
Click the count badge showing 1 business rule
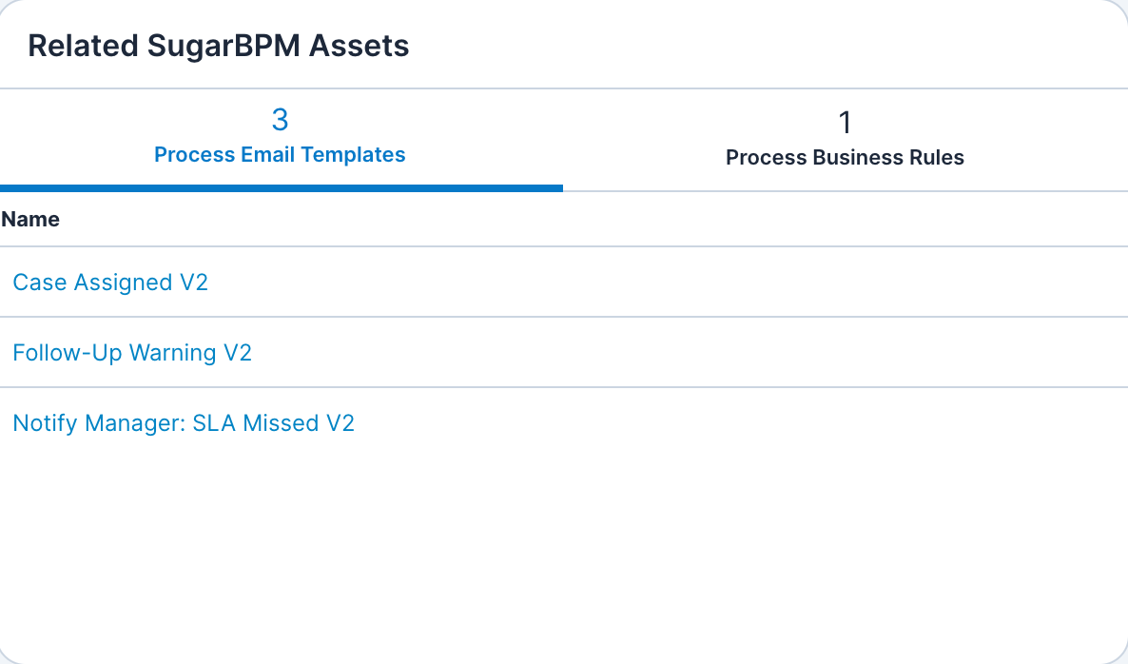point(845,122)
